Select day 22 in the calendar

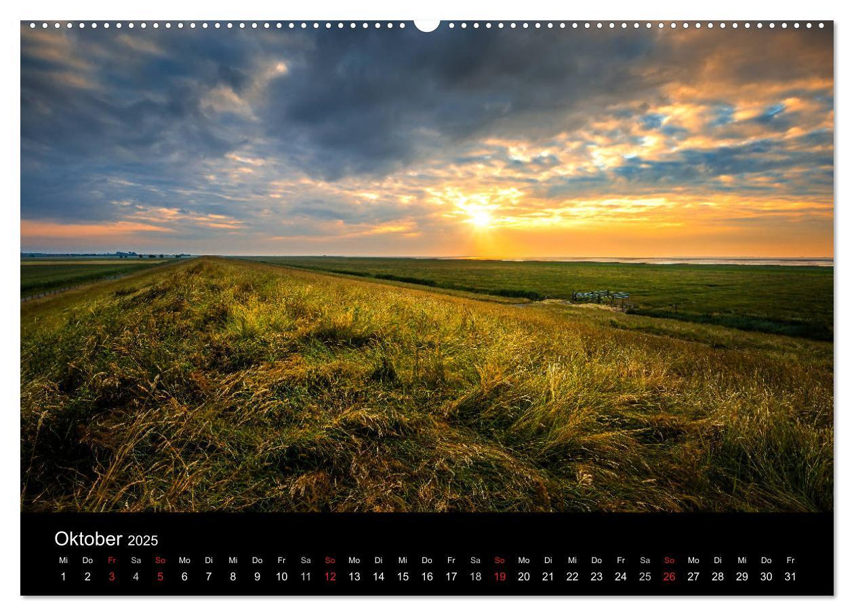(x=572, y=577)
